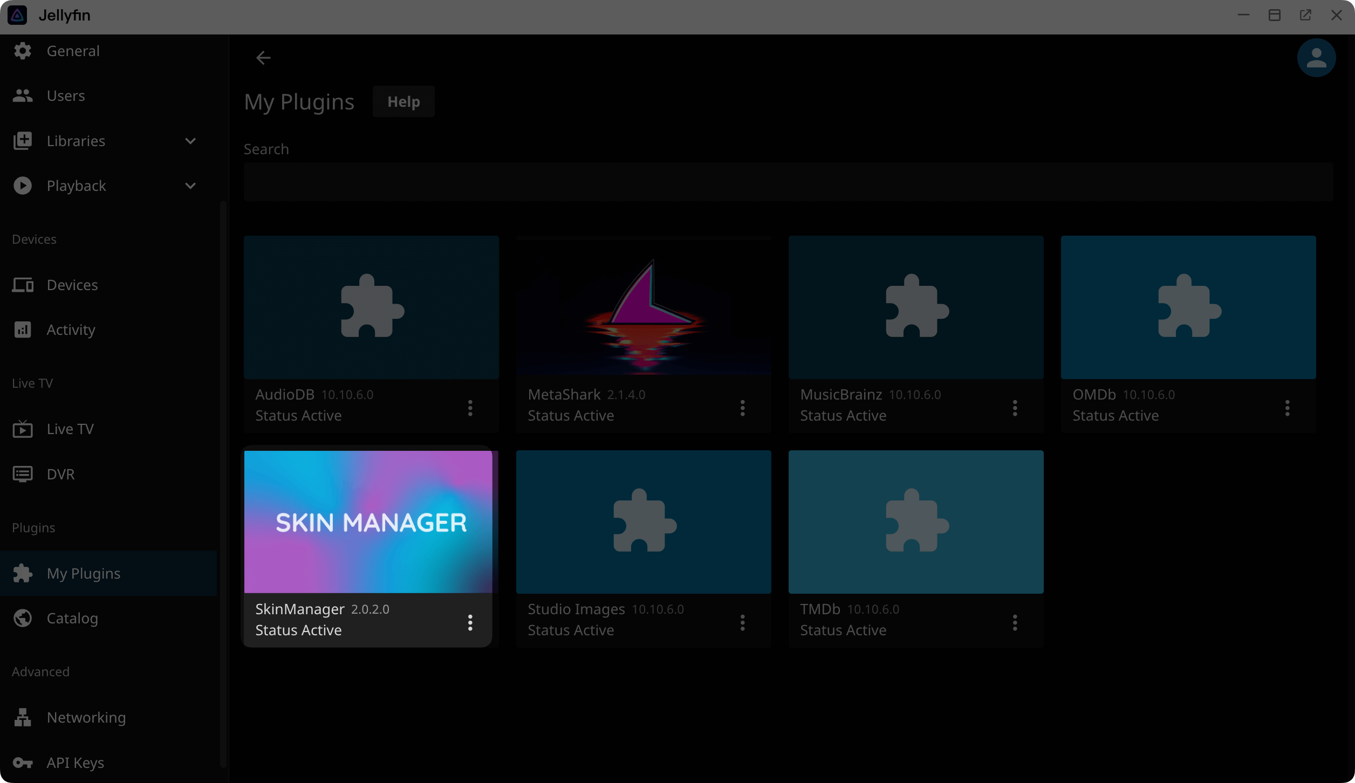Screen dimensions: 1355x783
Task: Click the General gear icon
Action: [x=23, y=51]
